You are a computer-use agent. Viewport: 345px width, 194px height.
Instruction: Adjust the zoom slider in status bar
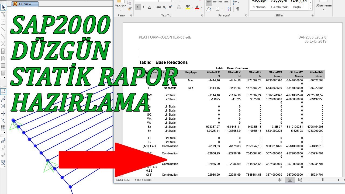click(323, 180)
